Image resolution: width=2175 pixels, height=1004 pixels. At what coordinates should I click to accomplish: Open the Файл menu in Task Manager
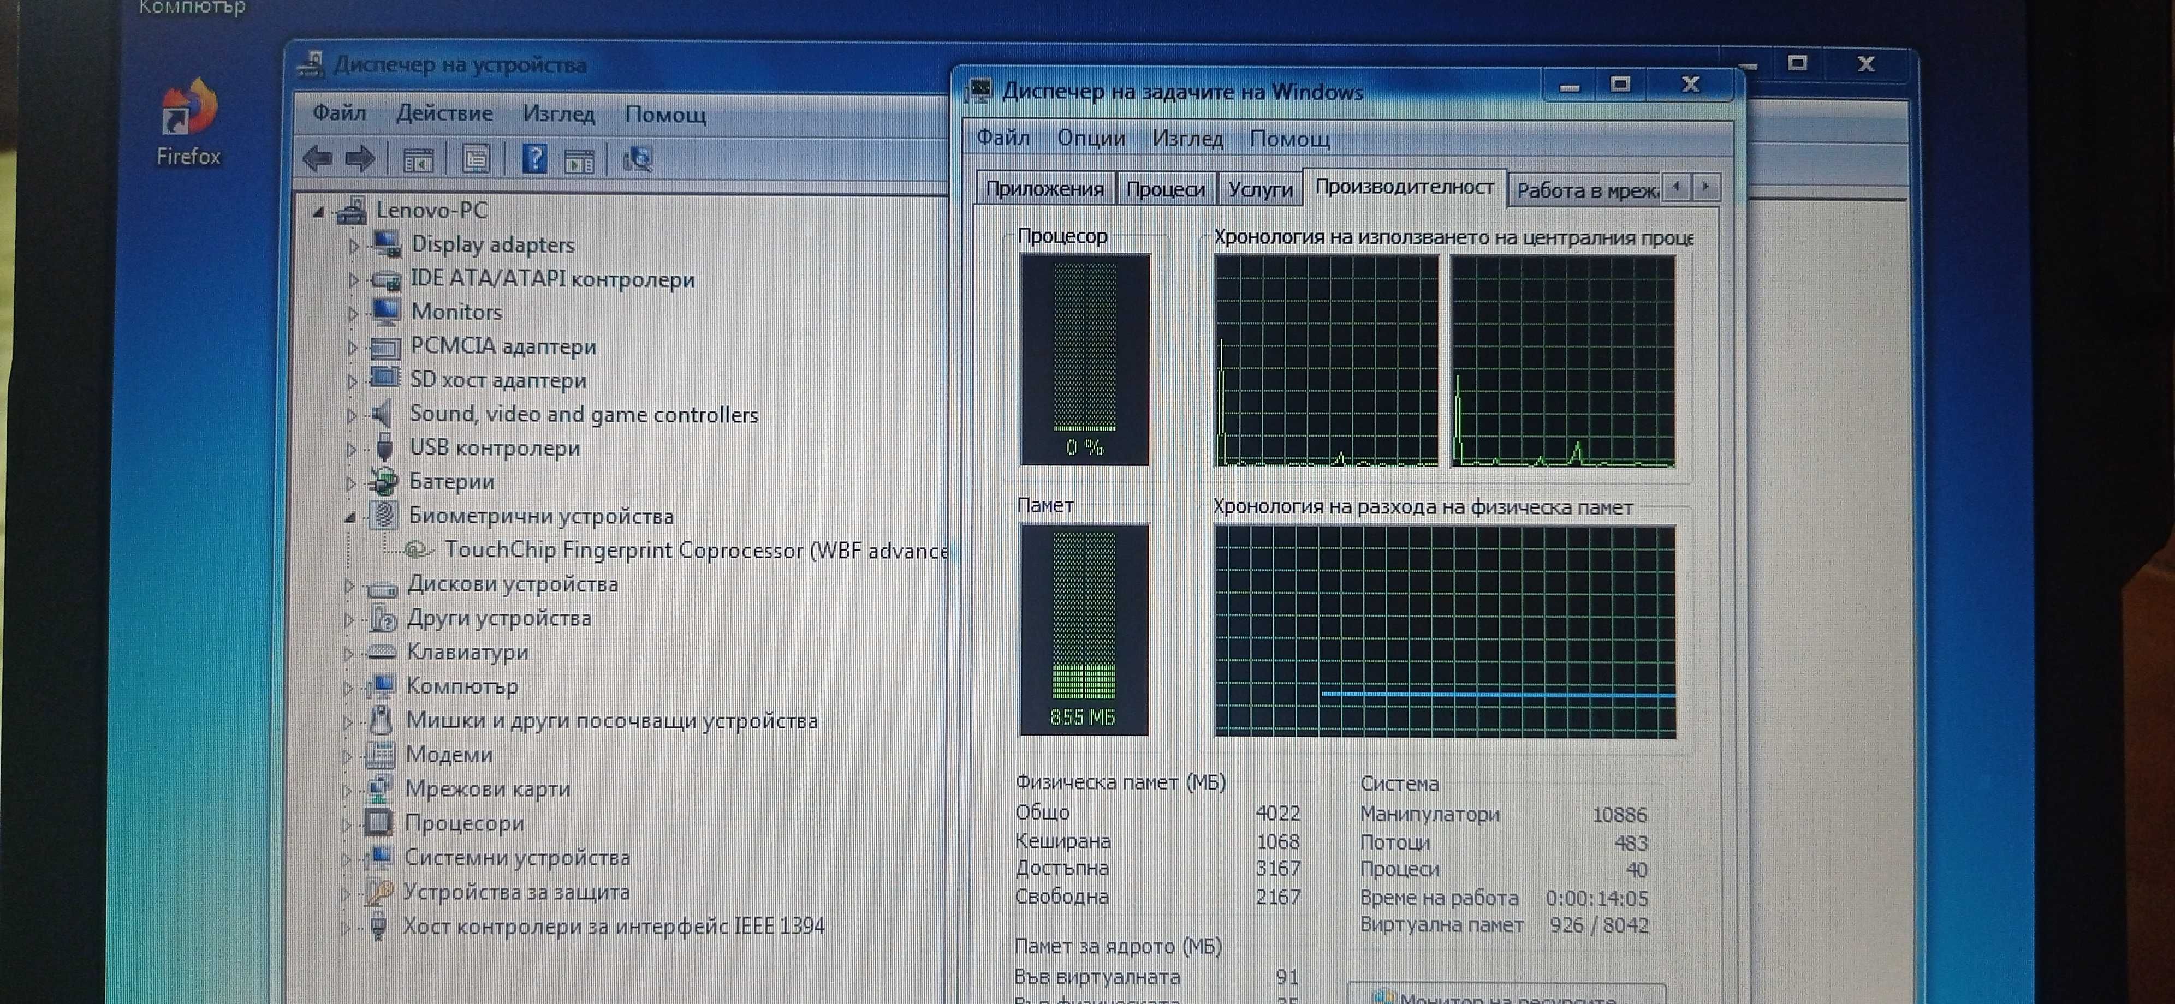point(1003,136)
